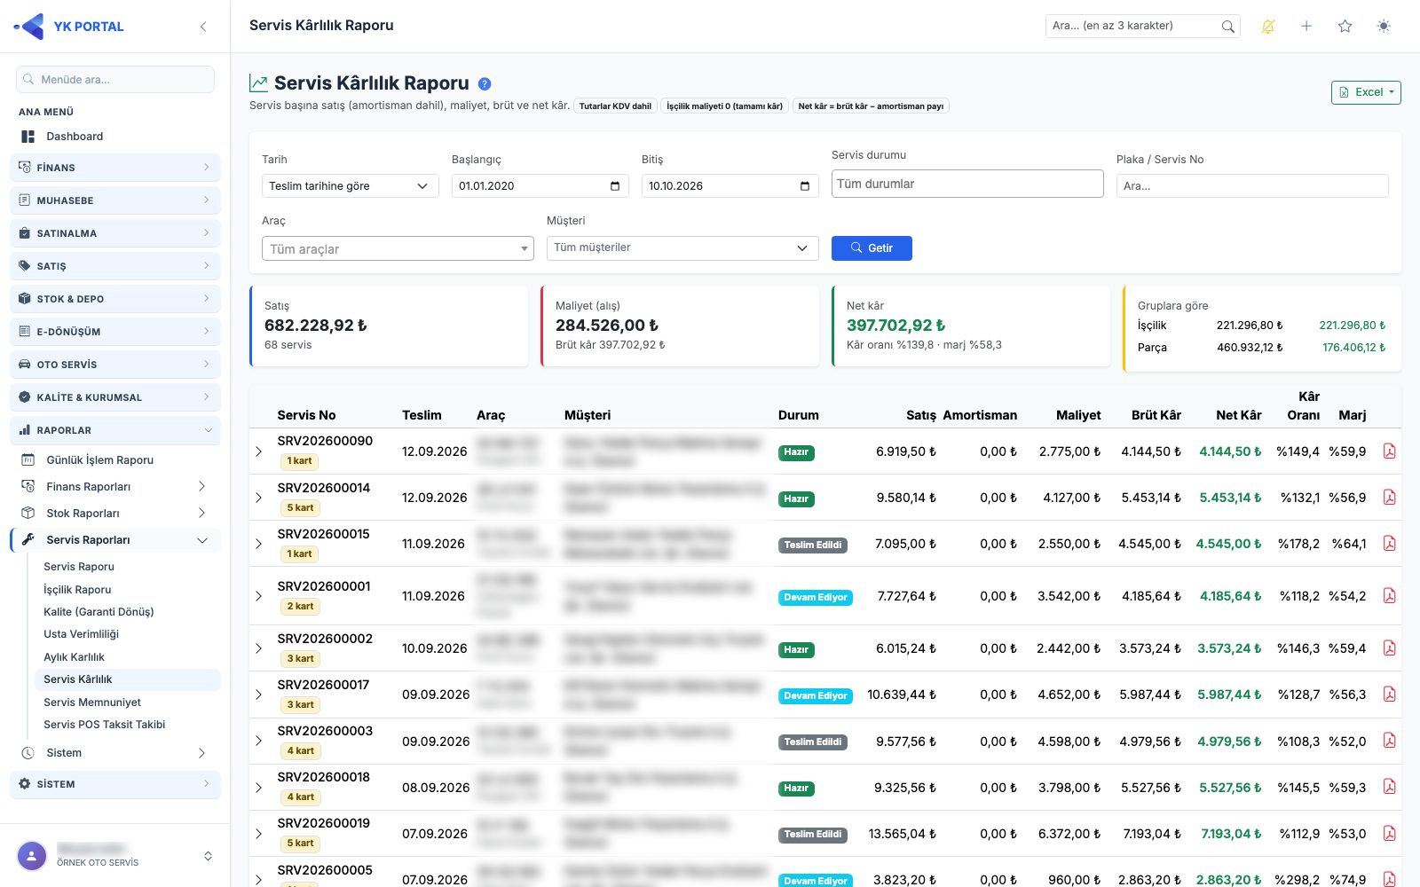The width and height of the screenshot is (1420, 887).
Task: Open Günlük İşlem Raporu
Action: pos(100,460)
